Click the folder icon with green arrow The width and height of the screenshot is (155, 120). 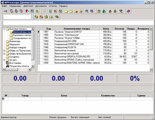click(x=36, y=17)
